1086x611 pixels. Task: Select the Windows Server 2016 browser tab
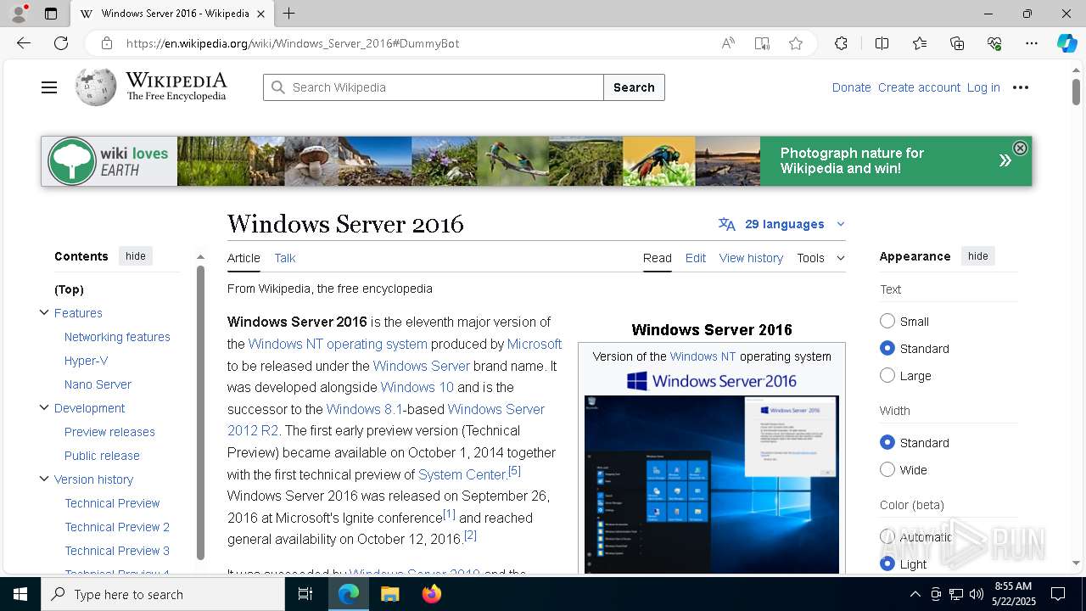172,14
